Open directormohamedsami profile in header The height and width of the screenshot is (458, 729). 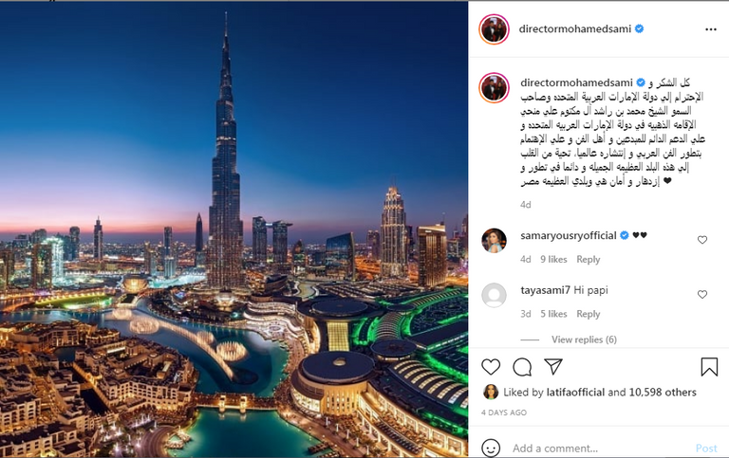tap(574, 28)
